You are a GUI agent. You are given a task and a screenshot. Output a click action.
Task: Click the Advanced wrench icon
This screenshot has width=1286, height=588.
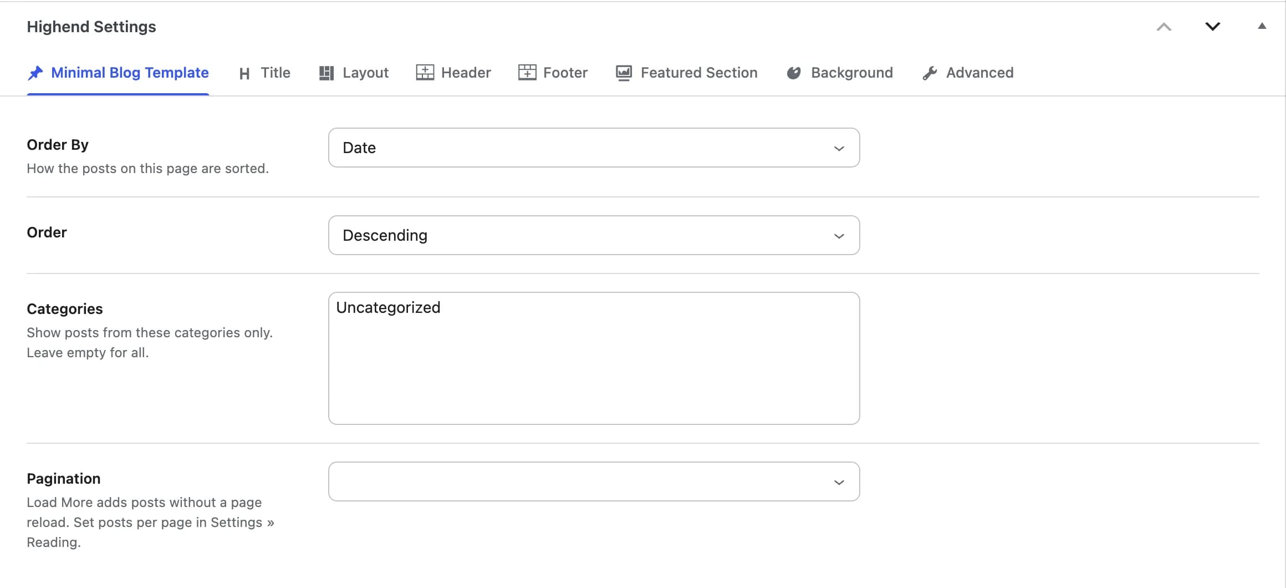930,73
